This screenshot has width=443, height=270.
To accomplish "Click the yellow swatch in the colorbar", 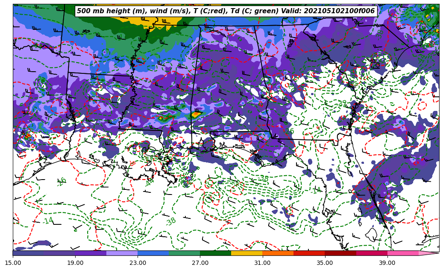I will point(246,253).
